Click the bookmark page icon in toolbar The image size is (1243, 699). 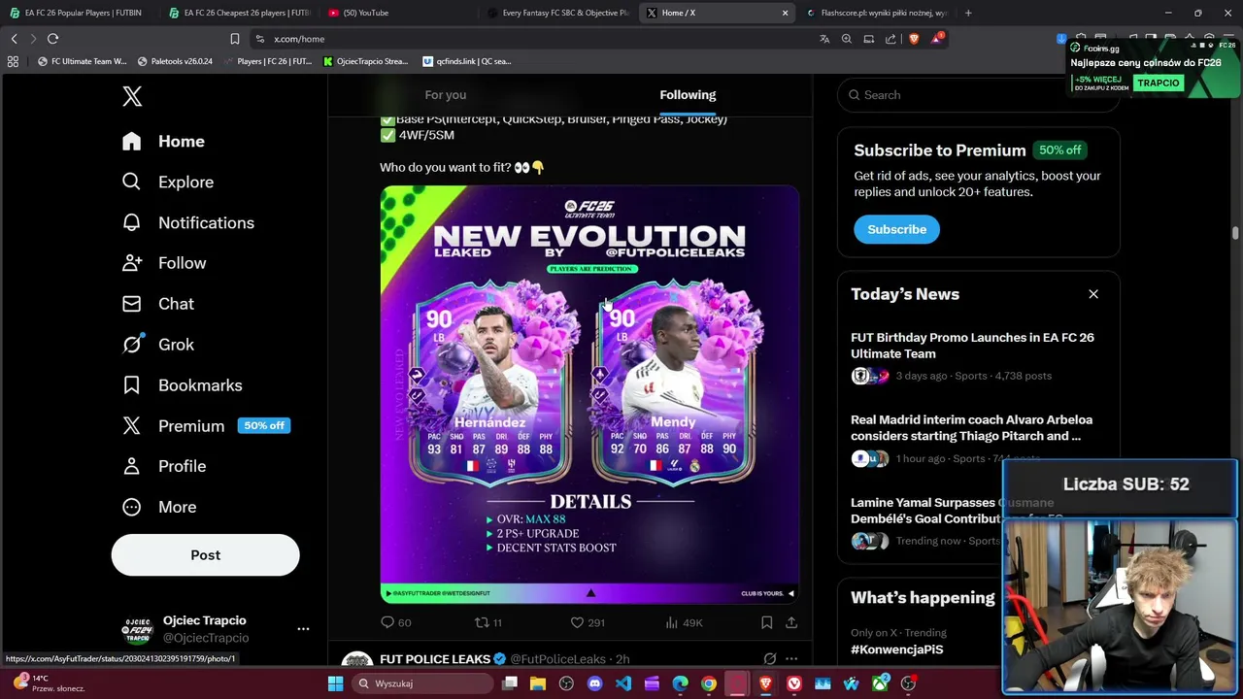pyautogui.click(x=234, y=39)
